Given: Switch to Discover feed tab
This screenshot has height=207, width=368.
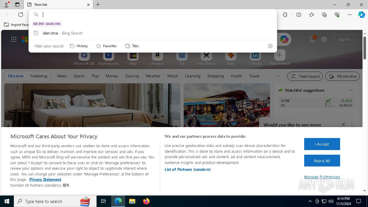Looking at the screenshot, I should pyautogui.click(x=16, y=76).
